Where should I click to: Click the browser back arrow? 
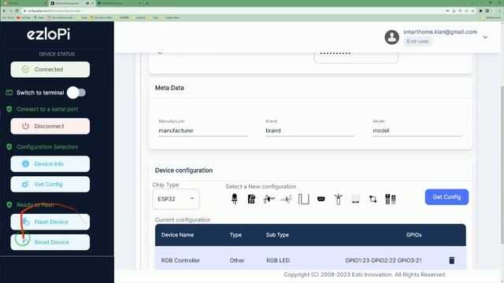point(4,10)
